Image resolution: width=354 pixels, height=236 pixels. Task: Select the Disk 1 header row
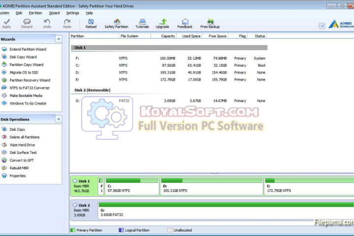(169, 48)
